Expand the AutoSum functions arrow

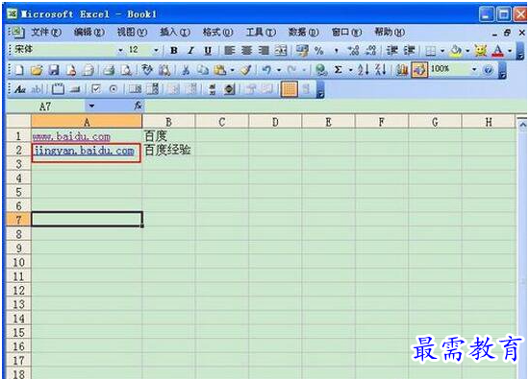[x=350, y=70]
